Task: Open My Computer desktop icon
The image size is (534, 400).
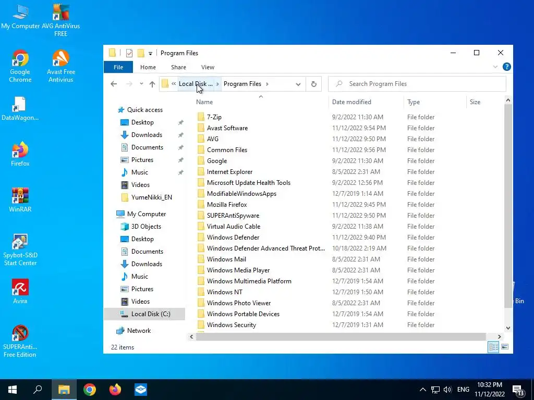Action: tap(20, 17)
